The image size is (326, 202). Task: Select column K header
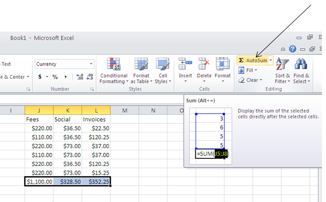pyautogui.click(x=68, y=110)
